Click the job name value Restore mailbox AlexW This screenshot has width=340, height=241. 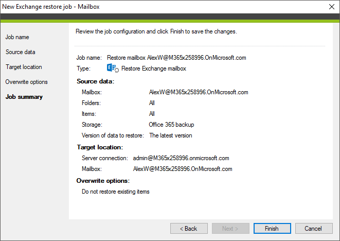[176, 58]
